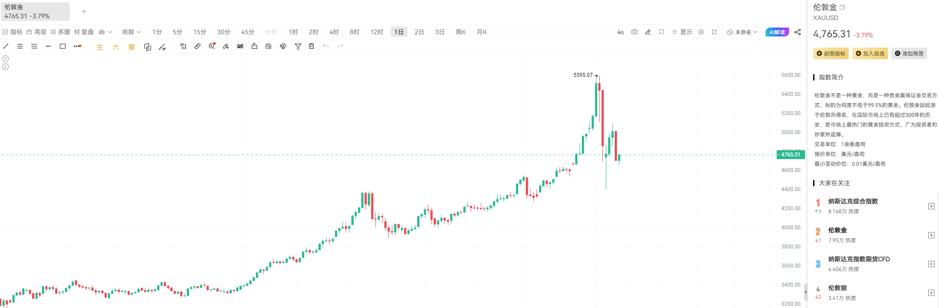
Task: Click the 加入自选 button
Action: 870,53
